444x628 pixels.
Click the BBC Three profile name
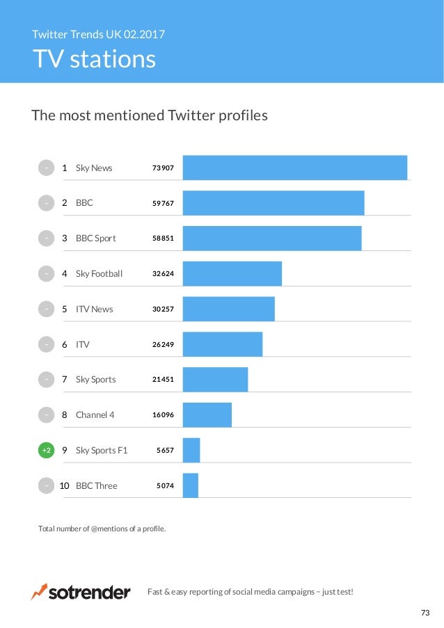coord(97,485)
